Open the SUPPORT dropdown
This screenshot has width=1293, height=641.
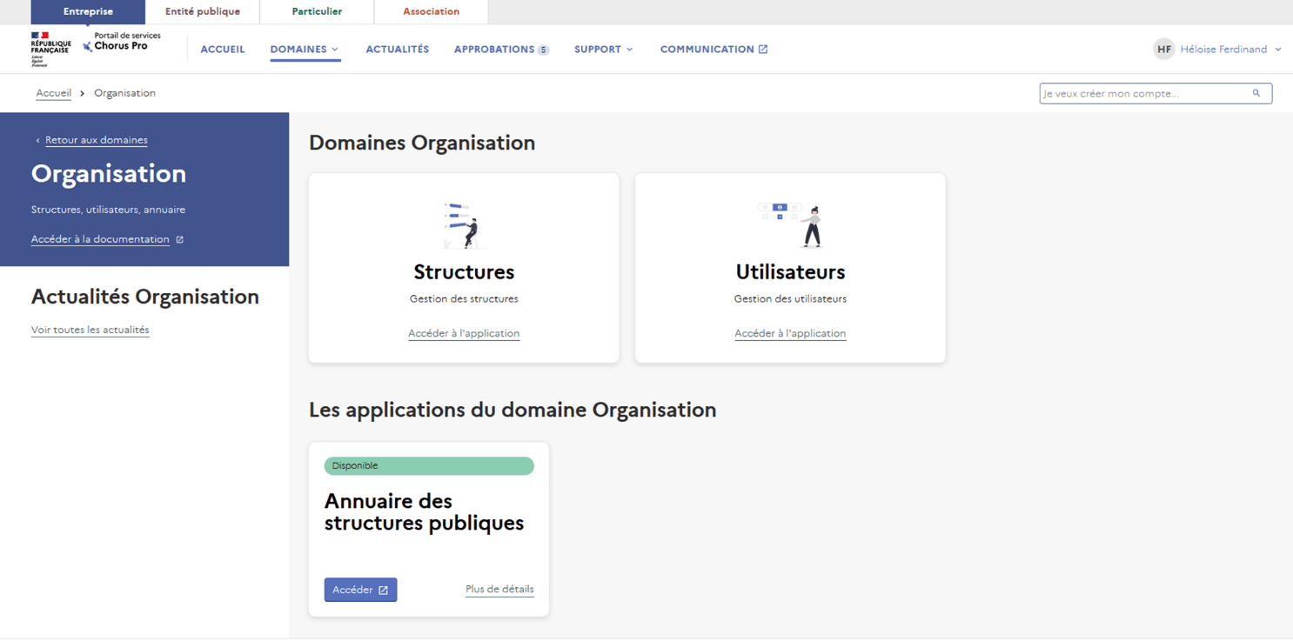(602, 49)
